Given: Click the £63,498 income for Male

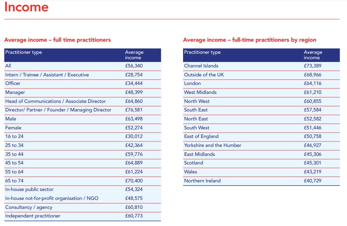Looking at the screenshot, I should click(134, 119).
